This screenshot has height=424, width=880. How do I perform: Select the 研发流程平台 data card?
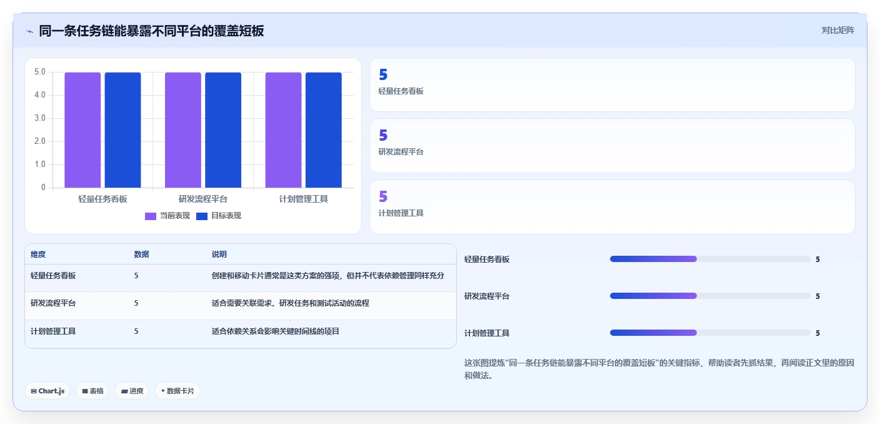pyautogui.click(x=612, y=146)
